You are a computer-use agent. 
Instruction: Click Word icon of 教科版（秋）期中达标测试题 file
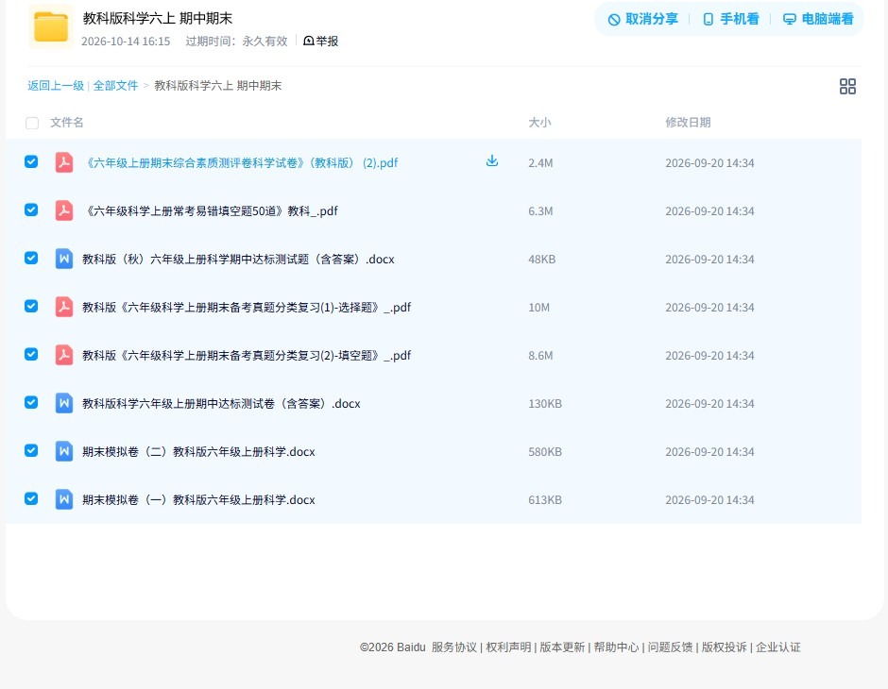pos(64,259)
